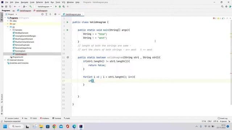Go forward with the right arrow icon
The height and width of the screenshot is (130, 232).
19,6
